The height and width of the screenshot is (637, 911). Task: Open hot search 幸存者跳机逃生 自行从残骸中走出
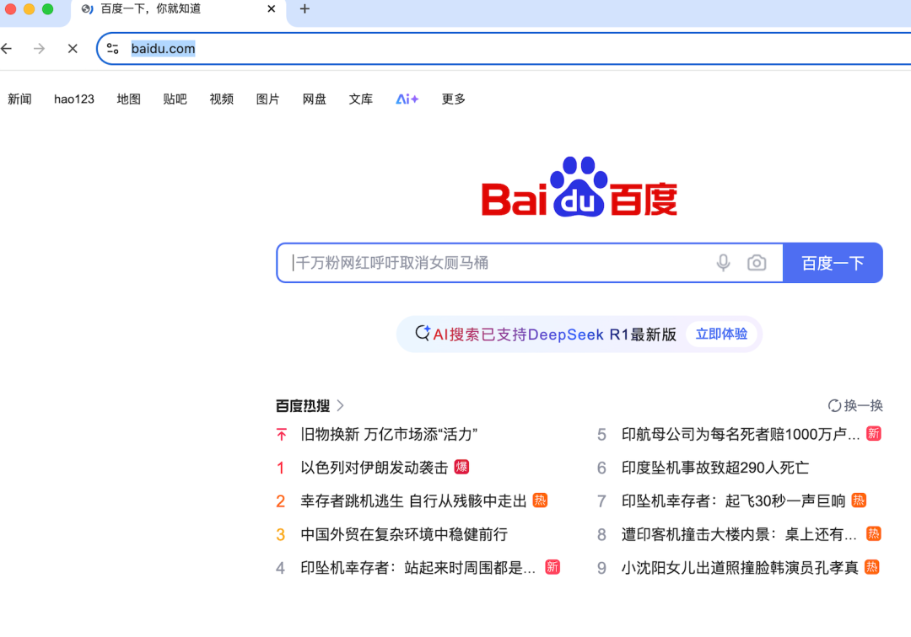click(413, 500)
